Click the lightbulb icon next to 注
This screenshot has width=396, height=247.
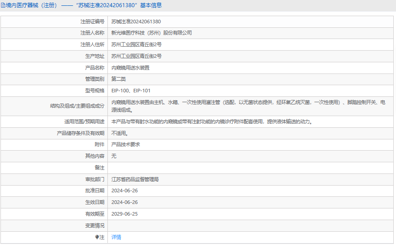pos(97,237)
